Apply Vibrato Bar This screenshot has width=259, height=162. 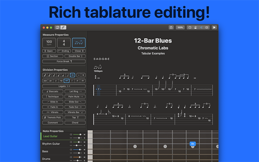75,112
